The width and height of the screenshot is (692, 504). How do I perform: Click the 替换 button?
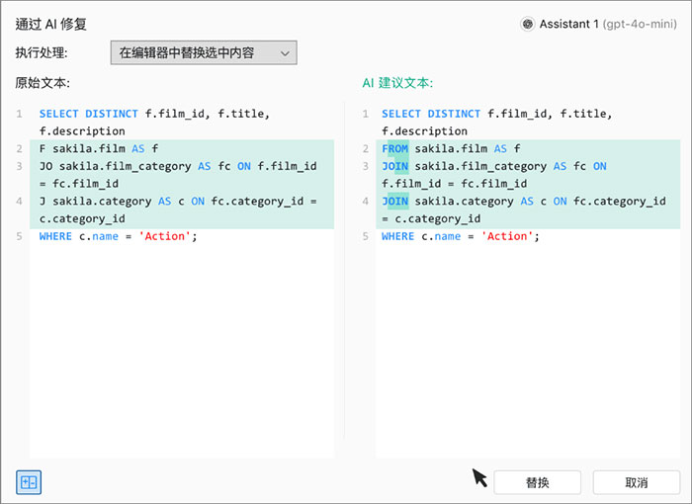[537, 482]
